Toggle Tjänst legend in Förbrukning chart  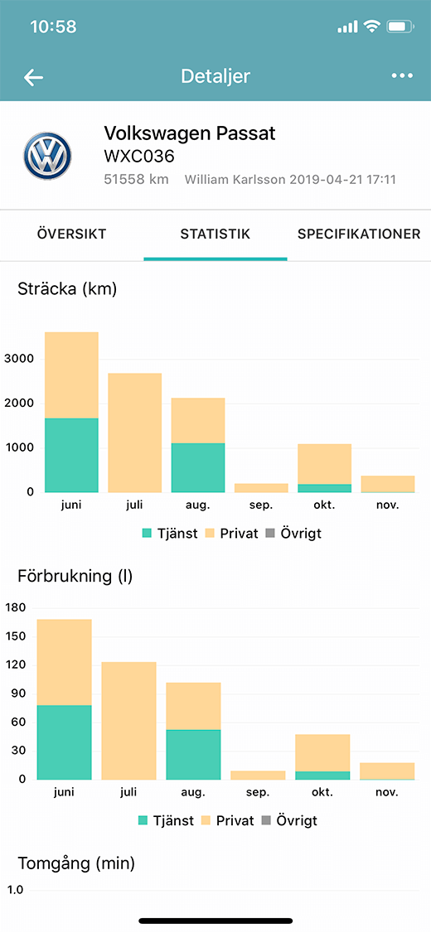point(166,820)
